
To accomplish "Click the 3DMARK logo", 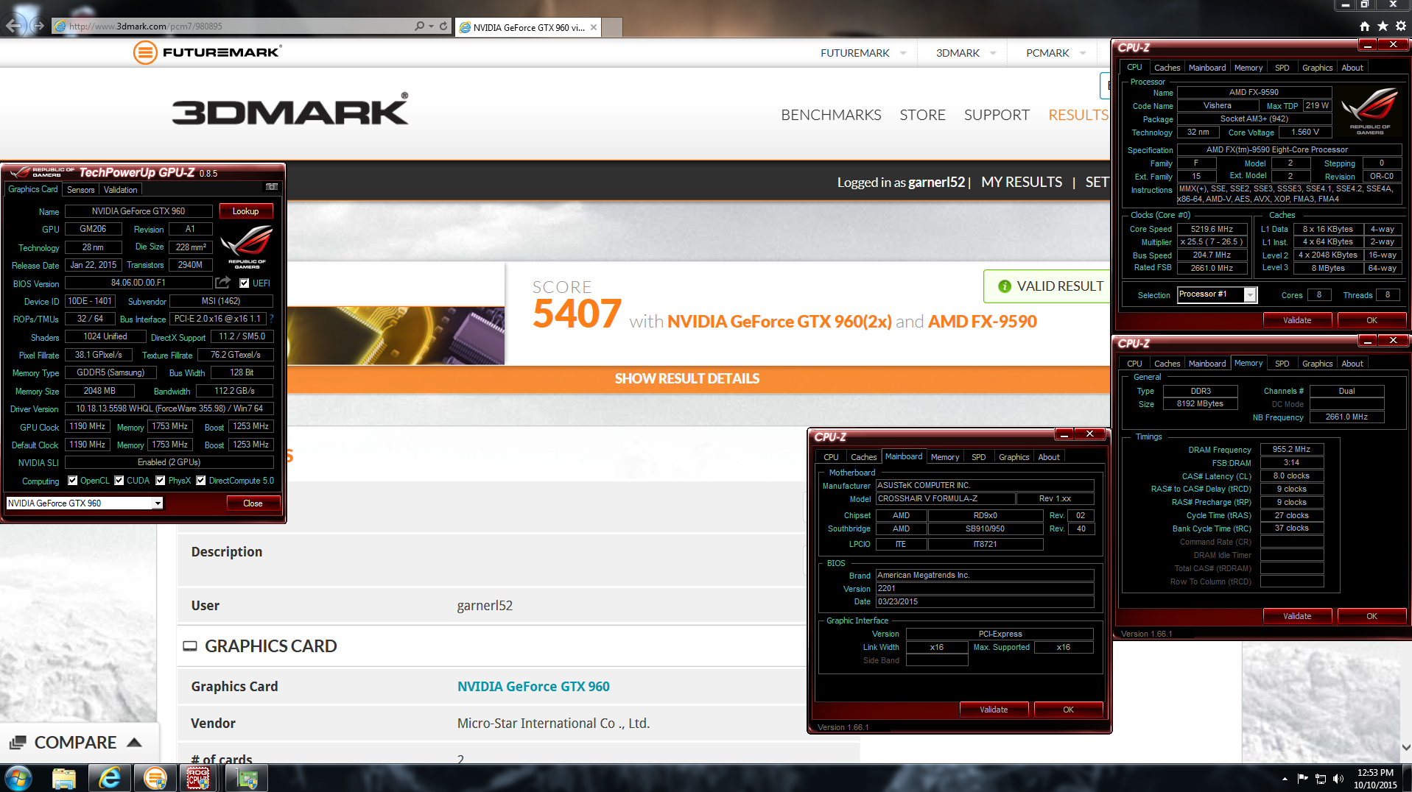I will 290,110.
